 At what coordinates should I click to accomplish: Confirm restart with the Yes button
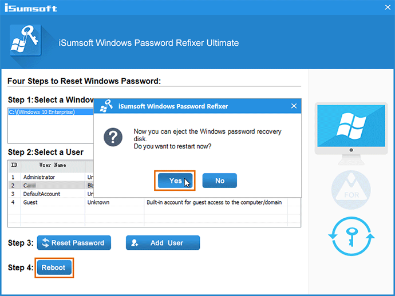click(x=175, y=181)
